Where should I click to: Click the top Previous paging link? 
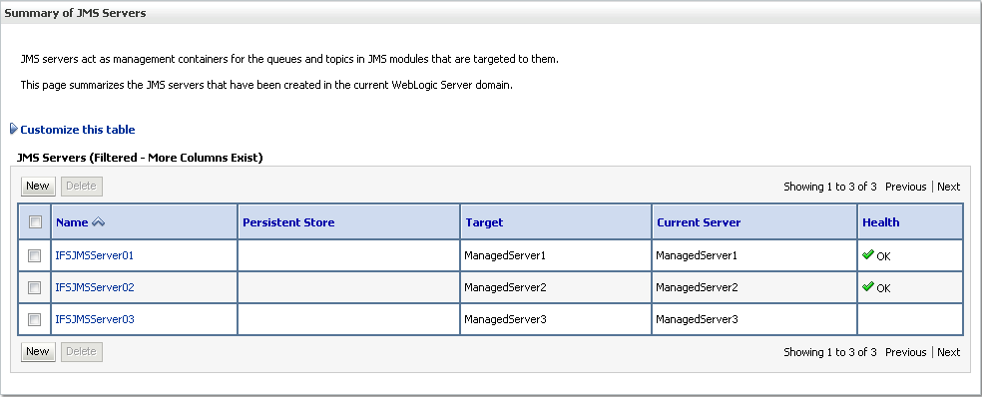point(905,187)
